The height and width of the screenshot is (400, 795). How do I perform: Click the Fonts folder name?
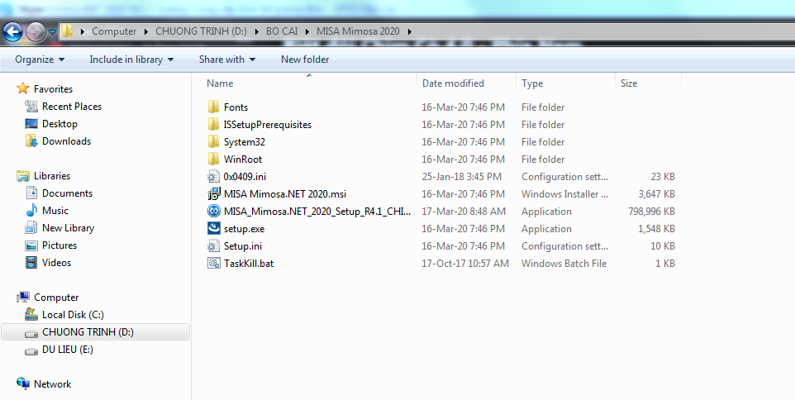236,107
